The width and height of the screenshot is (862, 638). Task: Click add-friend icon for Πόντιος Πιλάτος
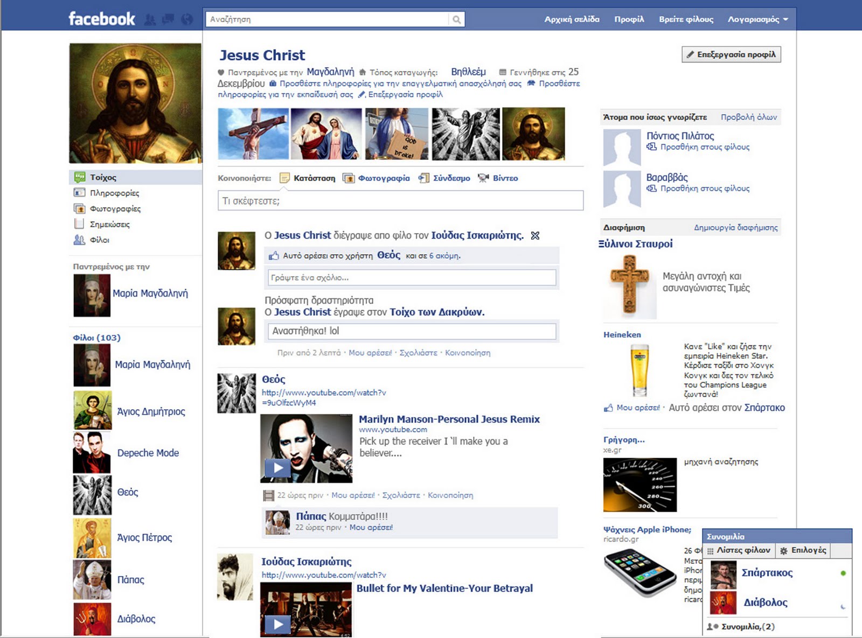tap(651, 147)
